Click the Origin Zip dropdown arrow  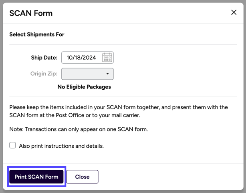[107, 74]
